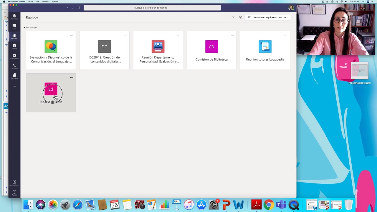
Task: Open D028/19 Creación de contenidos digitales team
Action: click(x=105, y=50)
